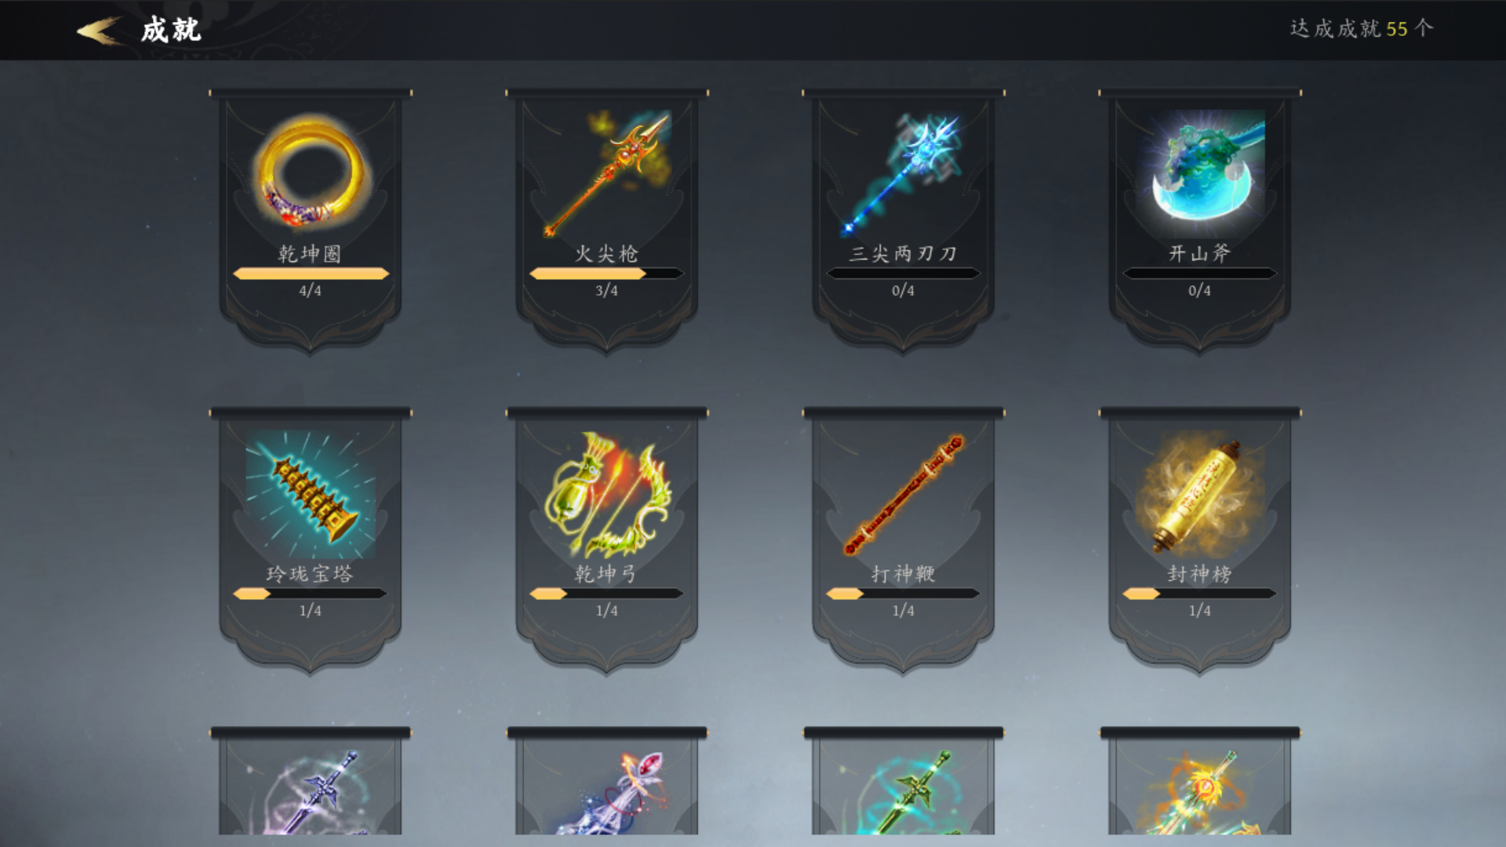Select the 三尖两刃刀 blue trident icon

[904, 173]
